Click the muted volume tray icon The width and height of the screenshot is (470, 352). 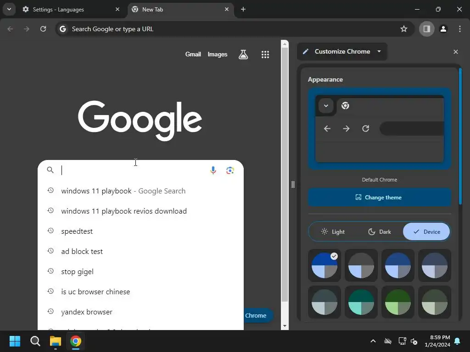click(414, 341)
